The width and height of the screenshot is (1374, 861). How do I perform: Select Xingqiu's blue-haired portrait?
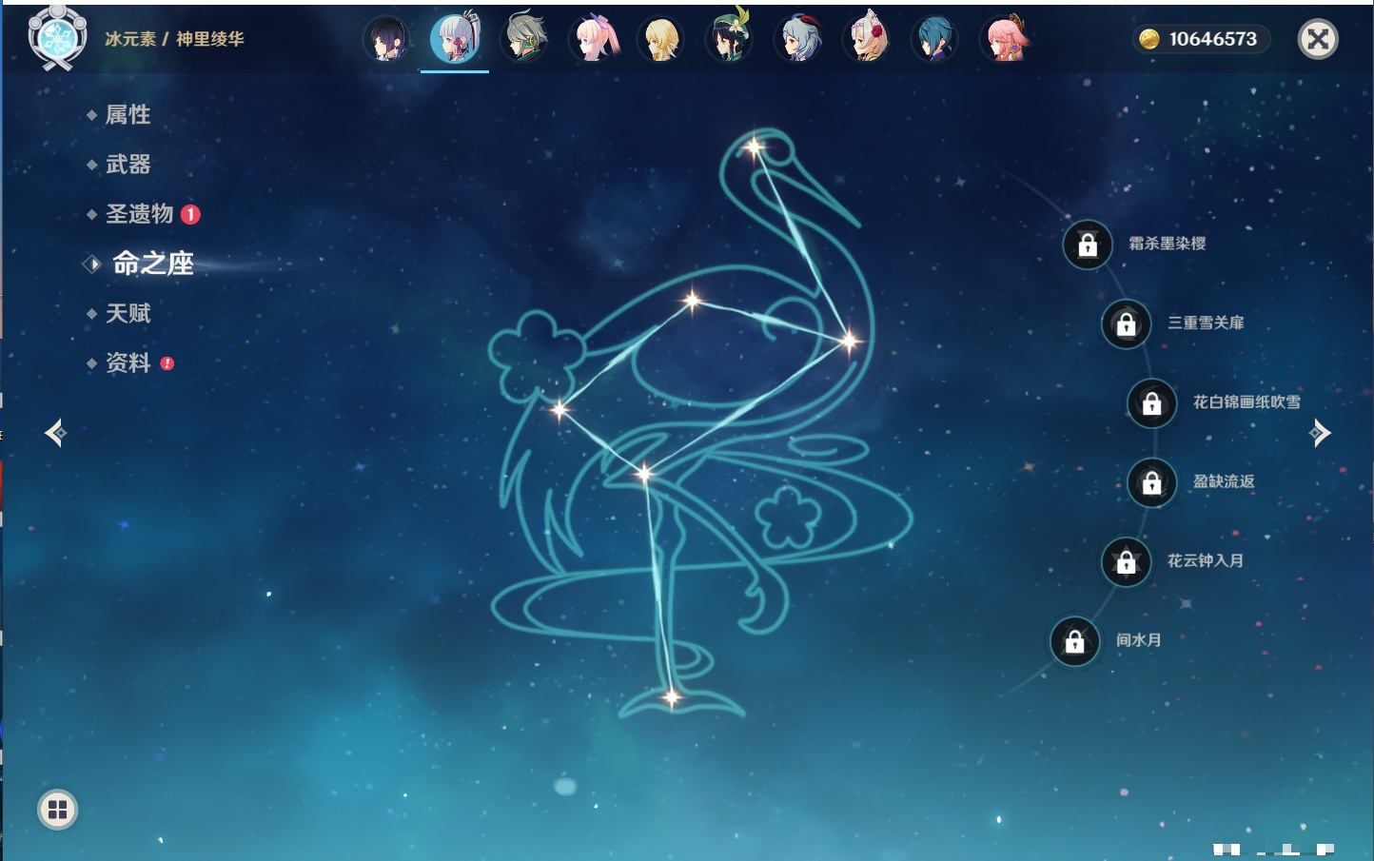[935, 39]
